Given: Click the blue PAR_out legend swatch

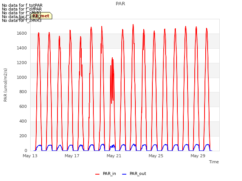Looking at the screenshot, I should tap(124, 174).
